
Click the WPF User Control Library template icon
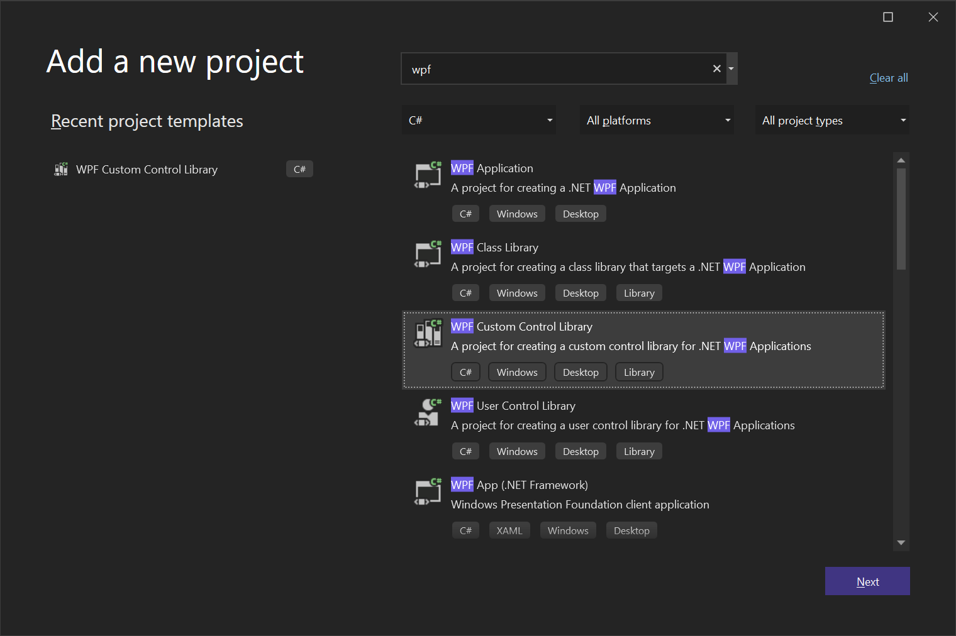428,412
